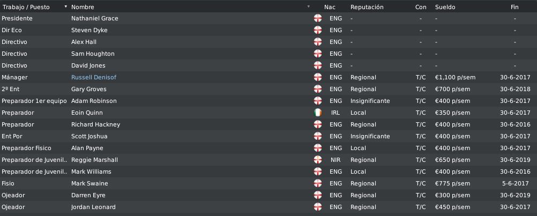This screenshot has height=216, width=537.
Task: Click the England flag beside Russell Denisof
Action: tap(318, 77)
